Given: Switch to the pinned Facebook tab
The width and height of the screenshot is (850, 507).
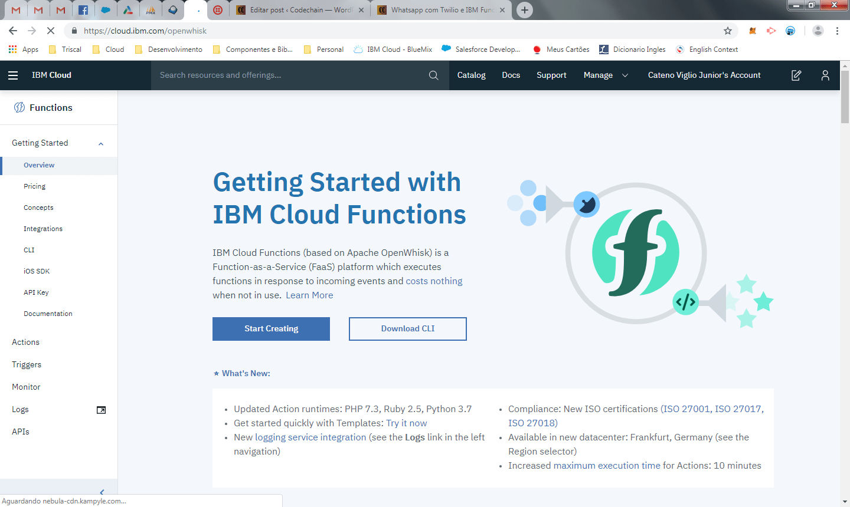Looking at the screenshot, I should (83, 10).
